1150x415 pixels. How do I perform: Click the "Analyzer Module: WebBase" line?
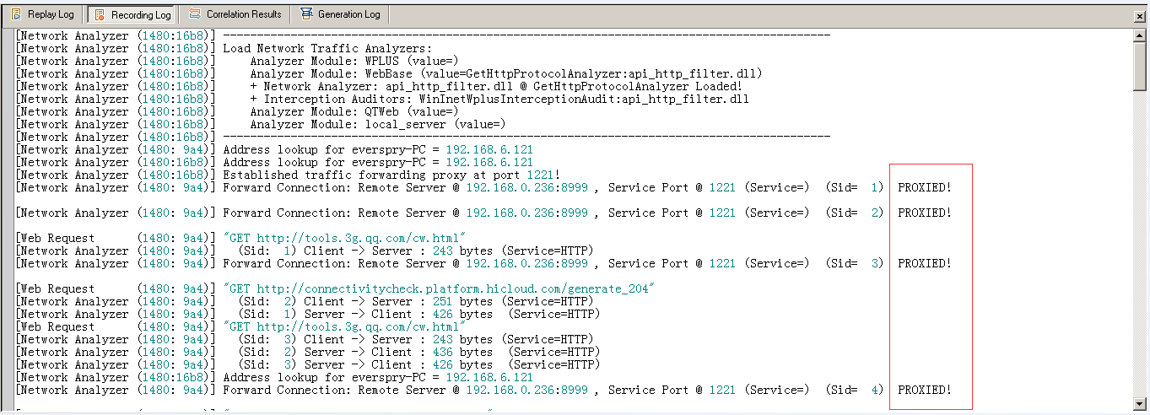pyautogui.click(x=506, y=73)
